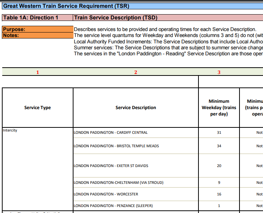Screen dimensions: 263x213
Task: Select the 'Service Description' column header
Action: [136, 108]
